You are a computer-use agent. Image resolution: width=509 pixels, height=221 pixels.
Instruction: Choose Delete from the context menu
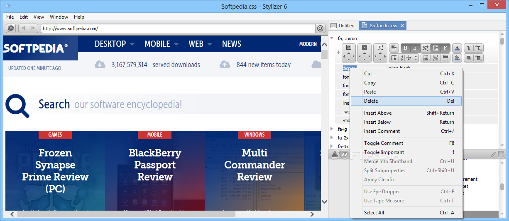click(x=406, y=101)
